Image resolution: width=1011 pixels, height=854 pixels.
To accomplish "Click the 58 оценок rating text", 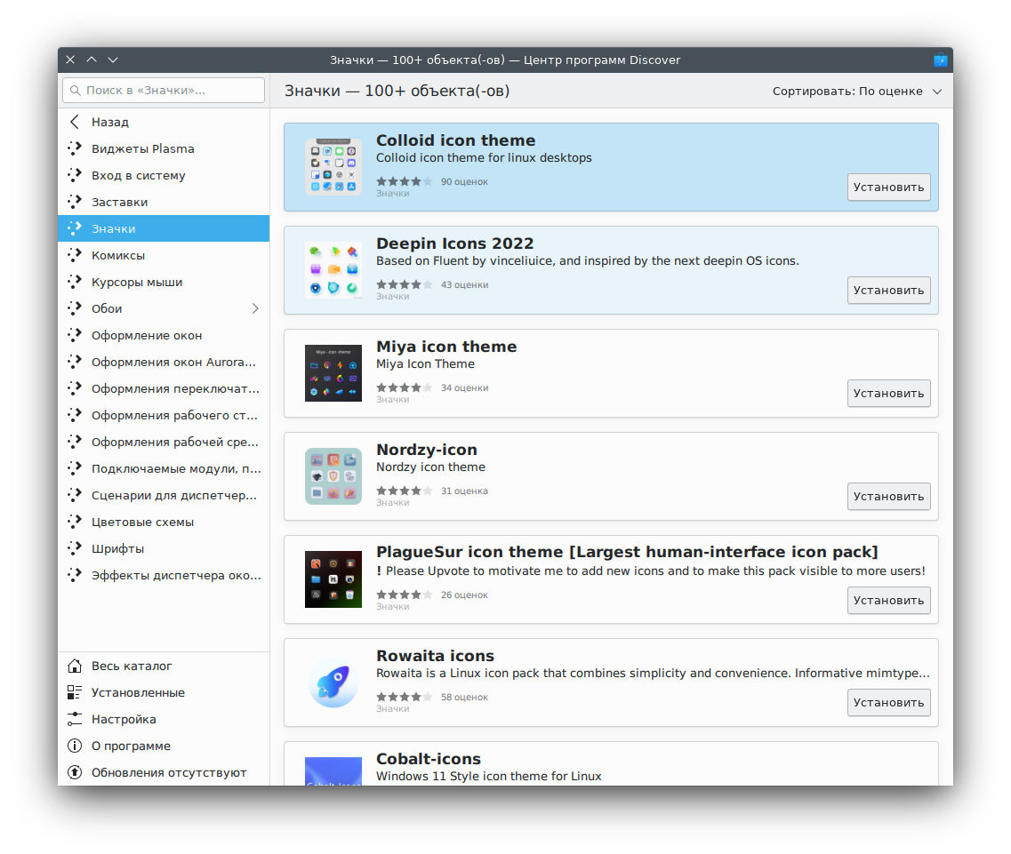I will point(464,698).
